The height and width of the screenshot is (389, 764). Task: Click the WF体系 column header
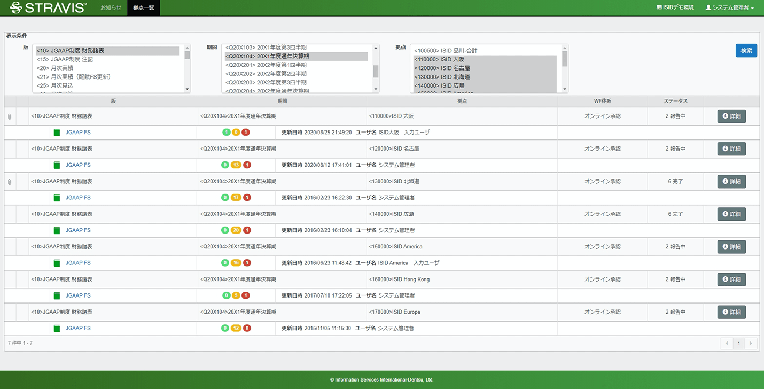603,101
